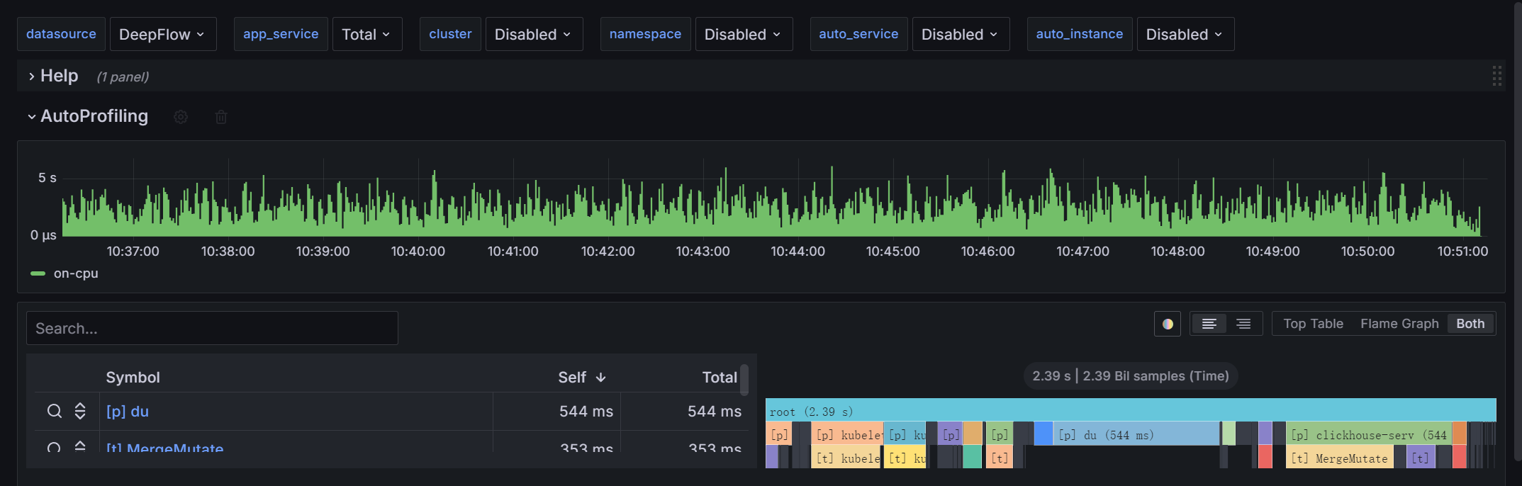Click the [p] du symbol link
This screenshot has width=1522, height=486.
click(128, 412)
